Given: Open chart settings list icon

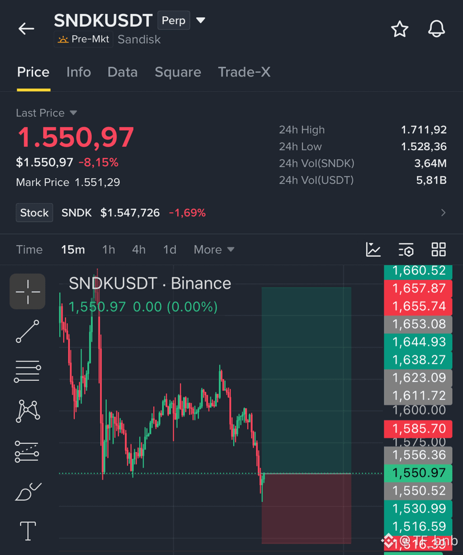Looking at the screenshot, I should pos(406,250).
